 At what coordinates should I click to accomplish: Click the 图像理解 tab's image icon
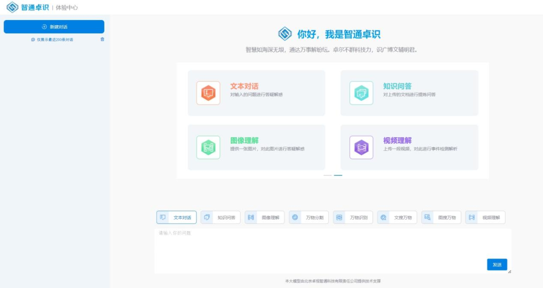(251, 218)
